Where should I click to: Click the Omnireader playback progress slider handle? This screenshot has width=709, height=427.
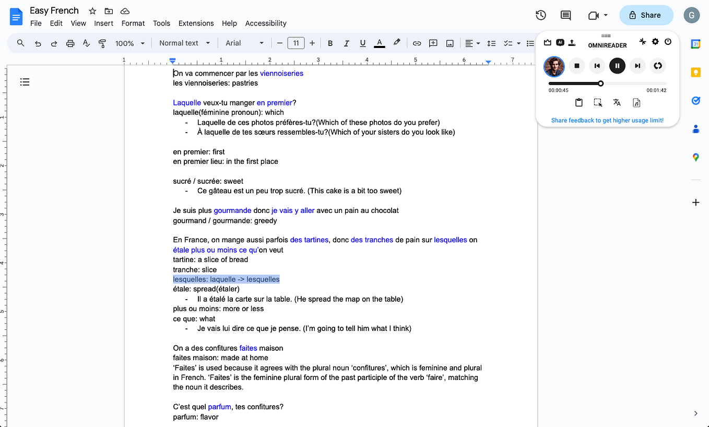pyautogui.click(x=601, y=84)
